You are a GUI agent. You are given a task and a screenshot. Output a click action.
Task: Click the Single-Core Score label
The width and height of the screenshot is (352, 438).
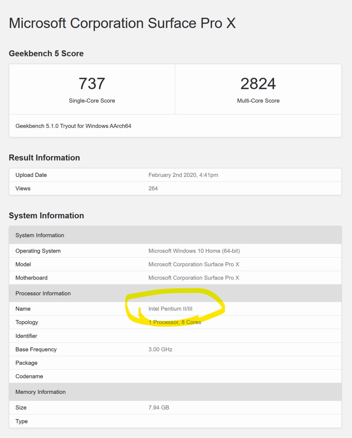[x=92, y=101]
